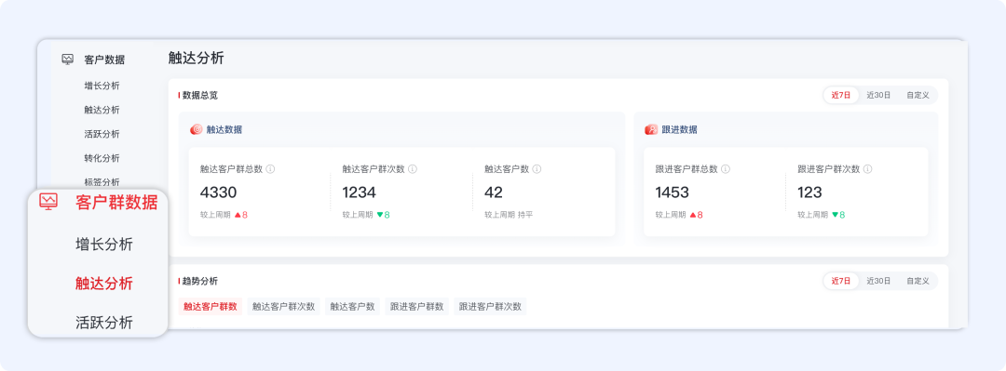This screenshot has width=1006, height=371.
Task: Click the 触达客户数 metric label
Action: coord(506,169)
